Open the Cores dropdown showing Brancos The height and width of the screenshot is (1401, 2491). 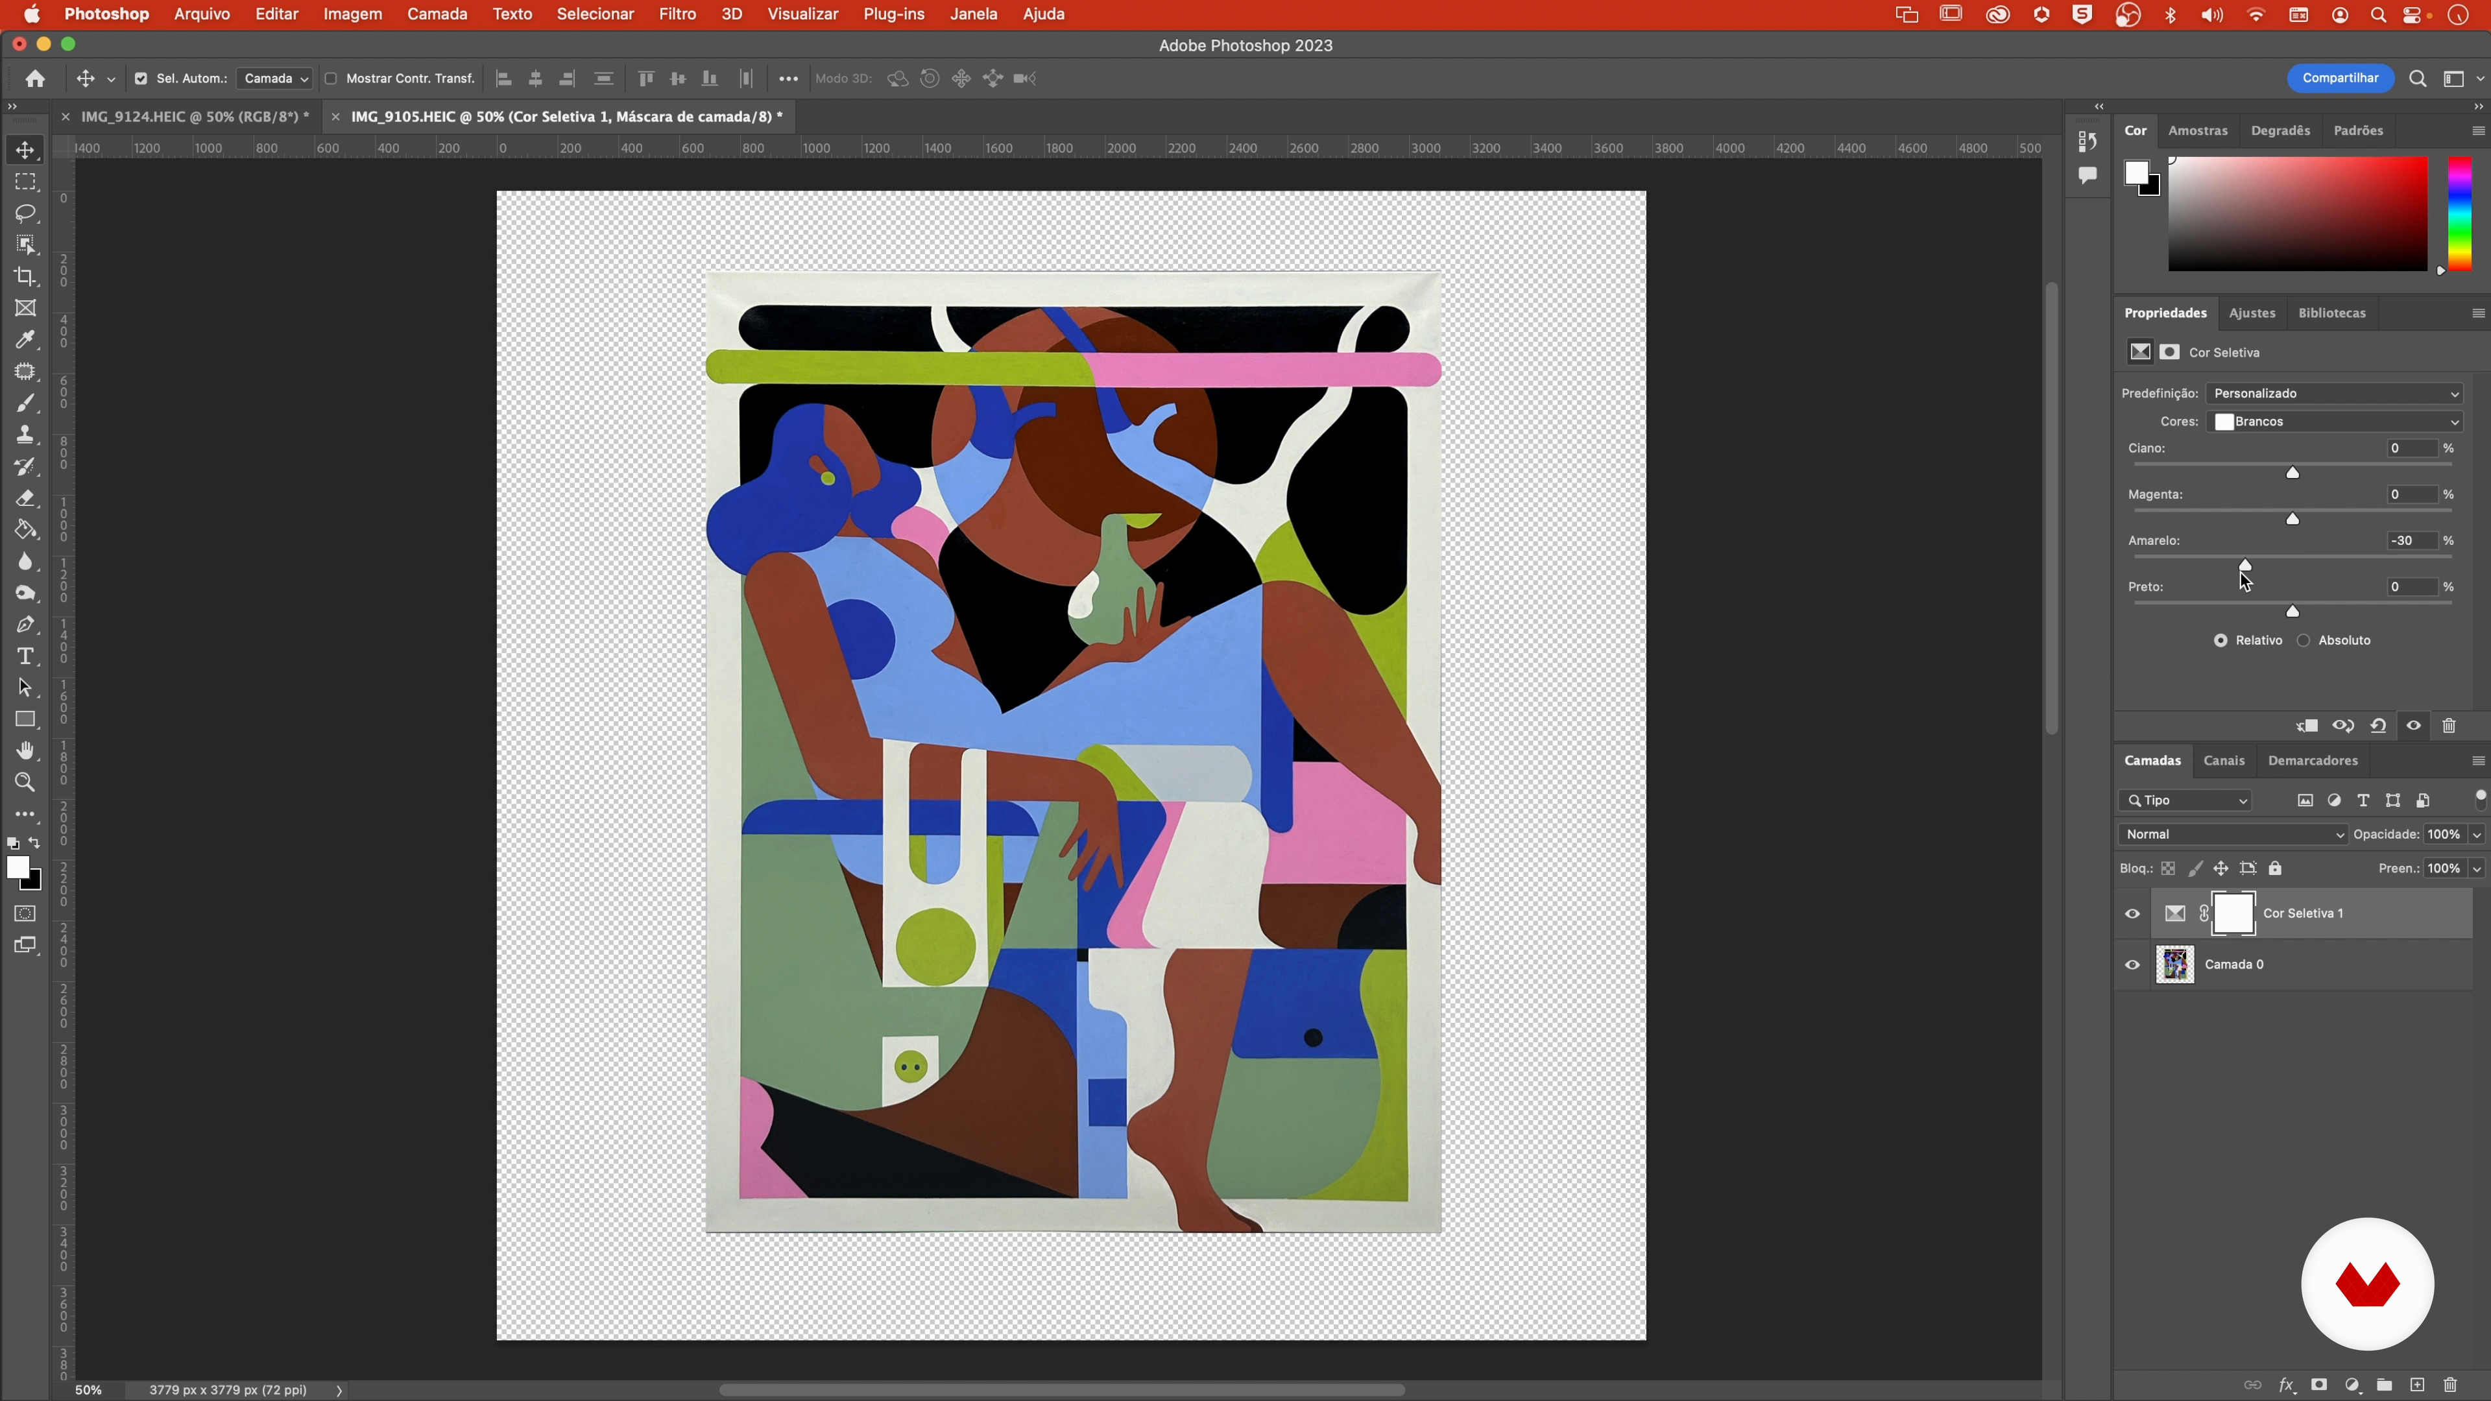click(x=2335, y=422)
